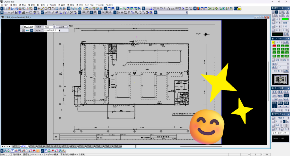Click the シ sequence group icon

tap(115, 12)
